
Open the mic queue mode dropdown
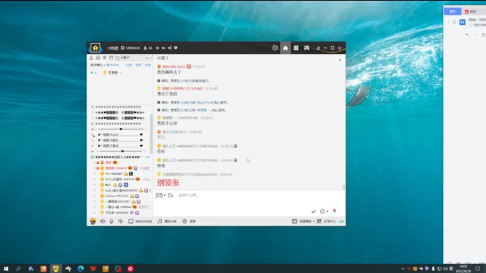pyautogui.click(x=98, y=65)
